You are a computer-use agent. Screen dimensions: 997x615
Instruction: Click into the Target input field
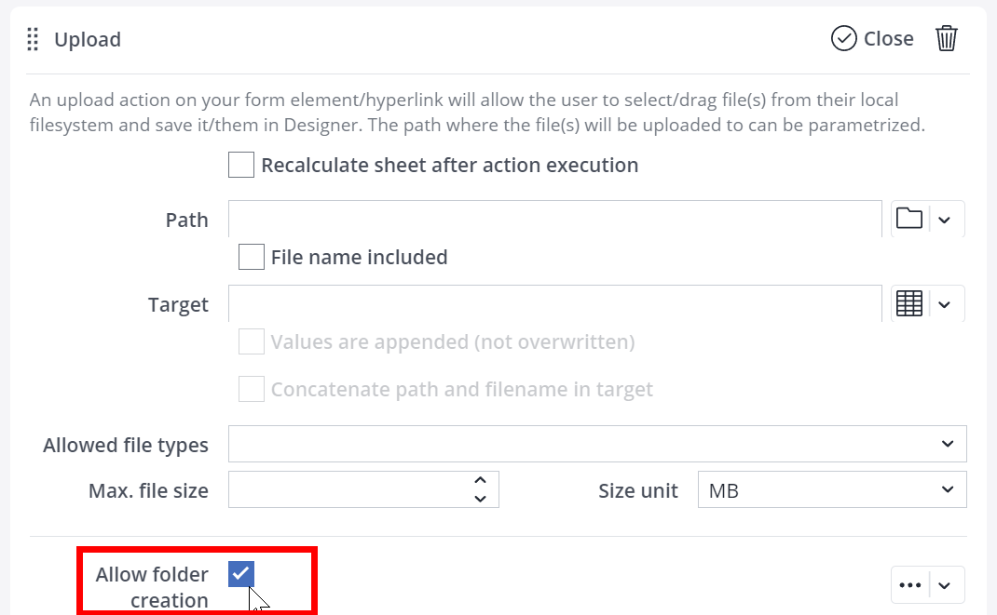554,303
